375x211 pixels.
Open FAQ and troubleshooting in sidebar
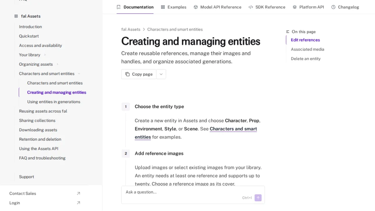[x=42, y=158]
